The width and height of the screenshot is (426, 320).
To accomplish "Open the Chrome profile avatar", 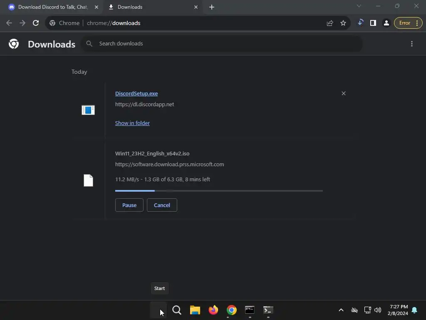I will pos(386,23).
